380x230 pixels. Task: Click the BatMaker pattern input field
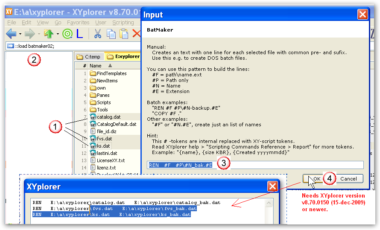[x=255, y=165]
